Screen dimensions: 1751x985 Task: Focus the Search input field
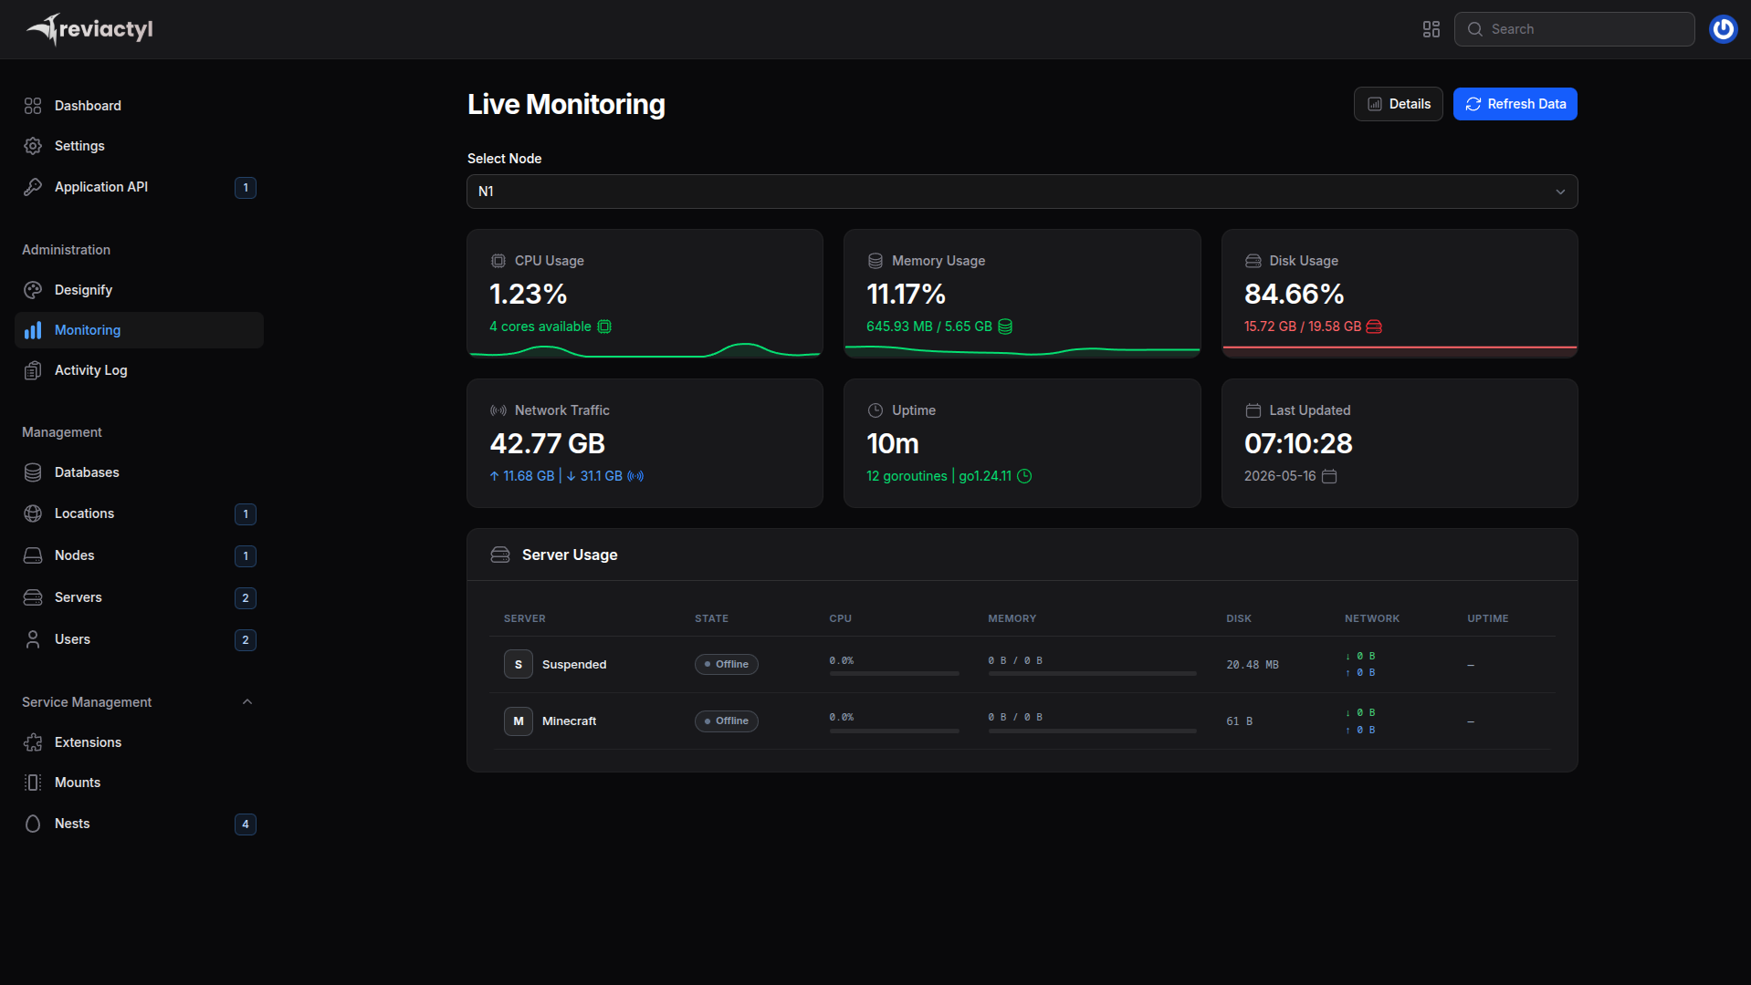[x=1574, y=29]
